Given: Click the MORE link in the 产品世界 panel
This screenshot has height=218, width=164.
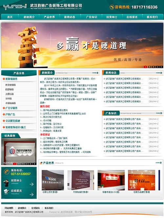Looking at the screenshot, I should (158, 163).
